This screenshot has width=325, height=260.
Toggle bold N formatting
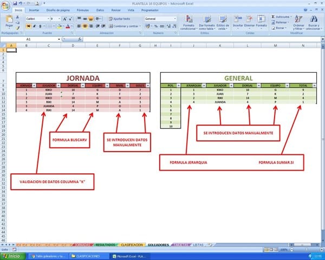[x=29, y=26]
